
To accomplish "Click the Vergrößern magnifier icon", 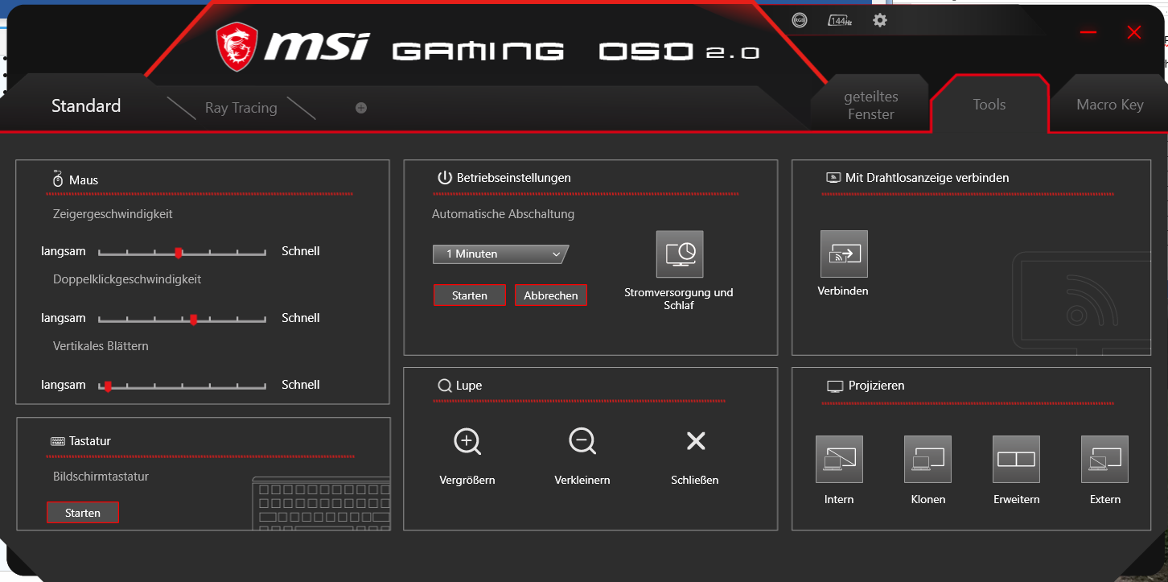I will tap(467, 441).
